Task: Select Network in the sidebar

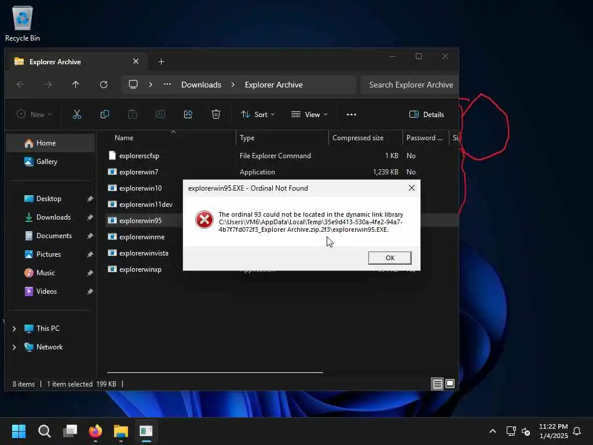Action: pyautogui.click(x=50, y=347)
